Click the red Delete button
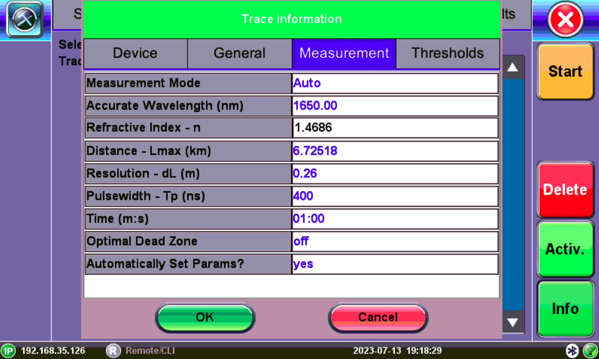The height and width of the screenshot is (359, 599). [565, 189]
